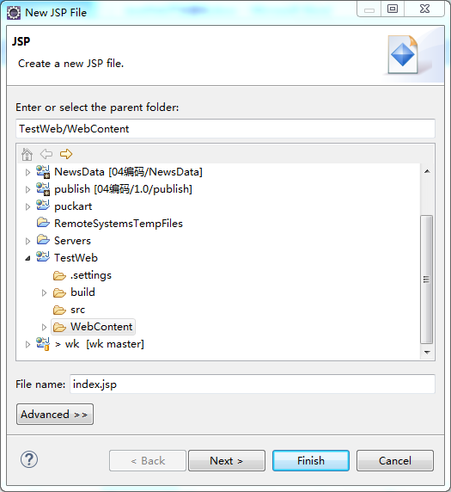Click the File name input field
This screenshot has width=451, height=492.
tap(253, 384)
